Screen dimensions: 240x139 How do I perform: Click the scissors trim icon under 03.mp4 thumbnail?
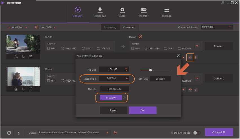point(16,57)
